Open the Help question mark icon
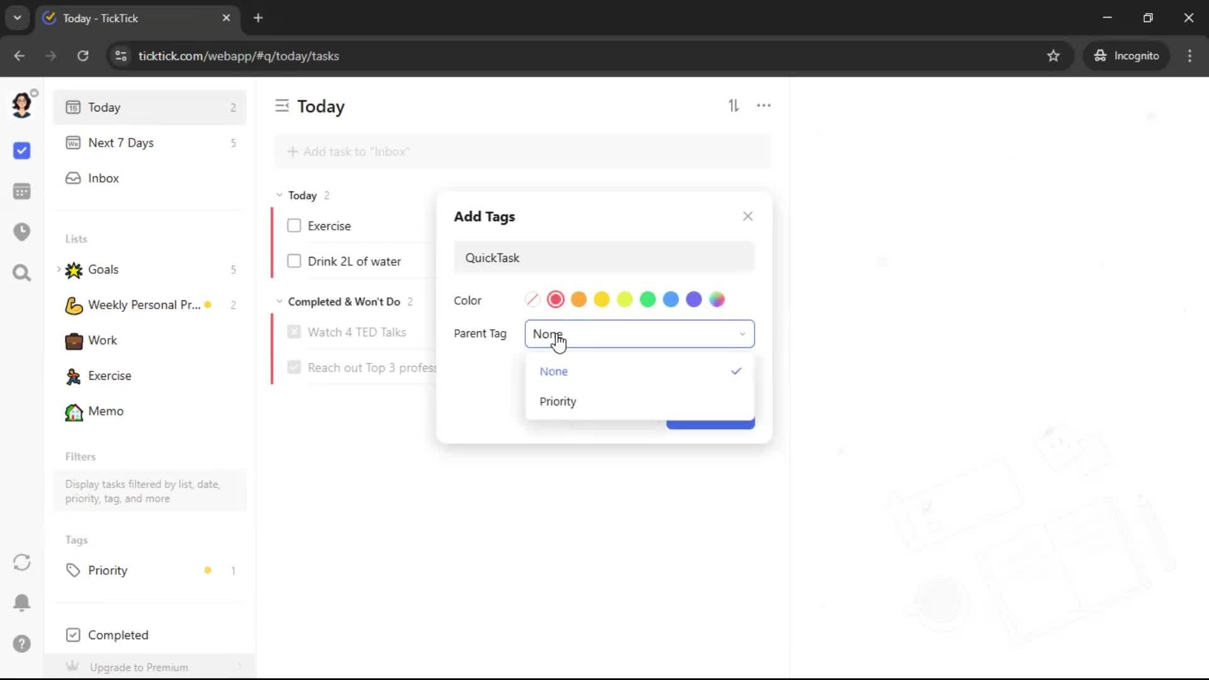 tap(21, 643)
